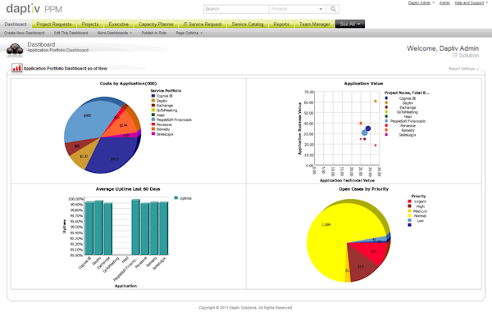Viewport: 492px width, 321px height.
Task: Click the Cognos 8 uptime bar
Action: tap(89, 228)
